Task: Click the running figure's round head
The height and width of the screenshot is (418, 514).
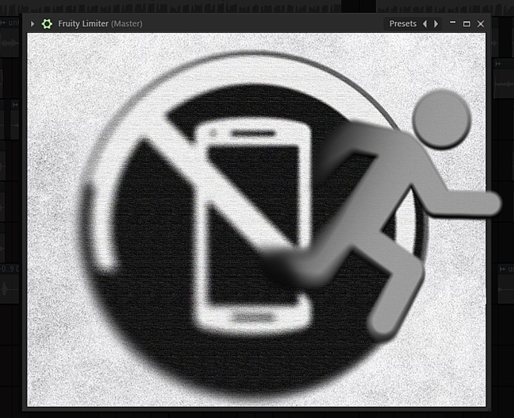Action: point(441,119)
